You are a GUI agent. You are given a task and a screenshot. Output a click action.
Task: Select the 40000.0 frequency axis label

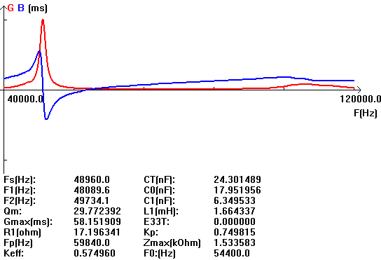(25, 100)
